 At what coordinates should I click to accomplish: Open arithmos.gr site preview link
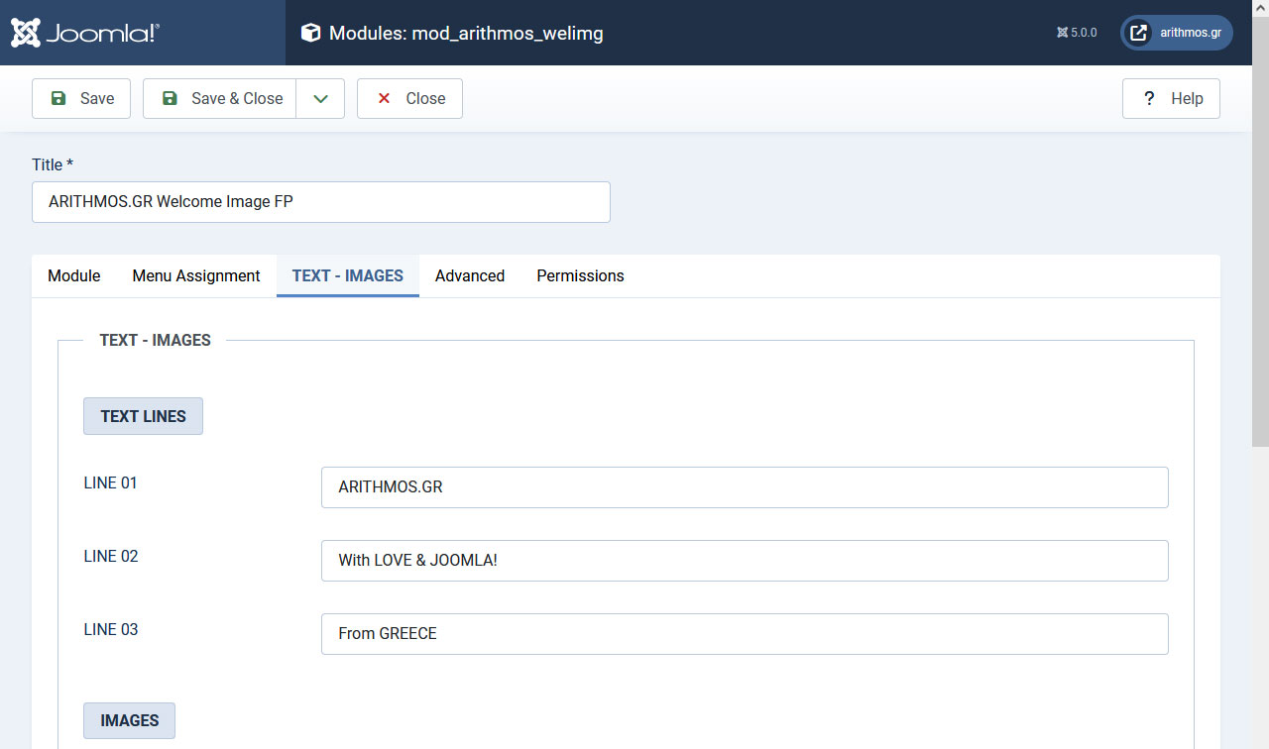tap(1177, 33)
